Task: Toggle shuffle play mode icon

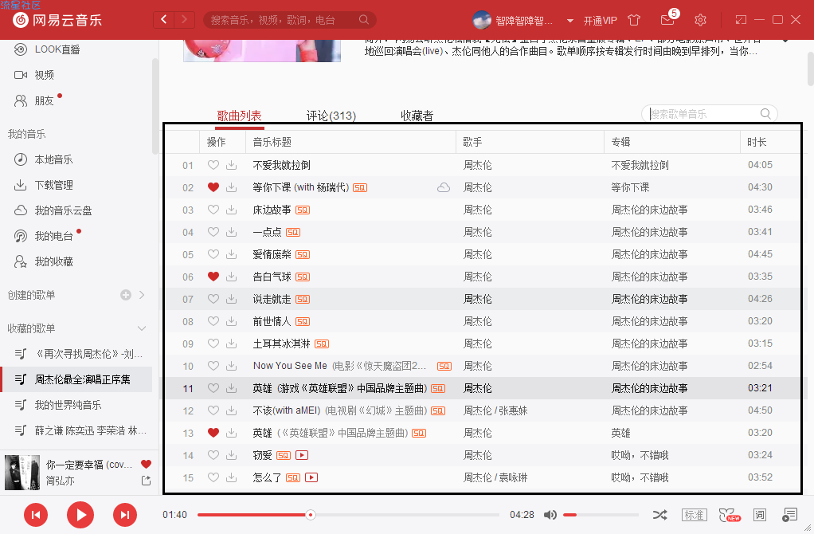Action: 659,515
